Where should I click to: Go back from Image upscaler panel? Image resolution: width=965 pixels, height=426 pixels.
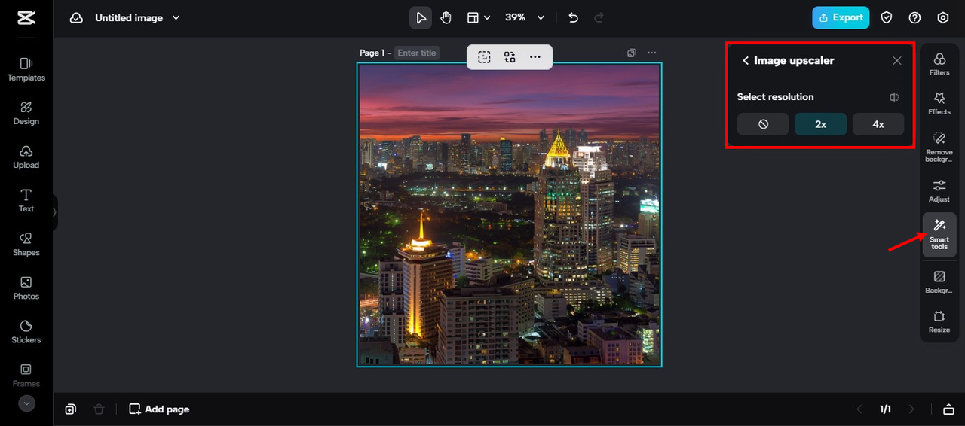(x=746, y=60)
